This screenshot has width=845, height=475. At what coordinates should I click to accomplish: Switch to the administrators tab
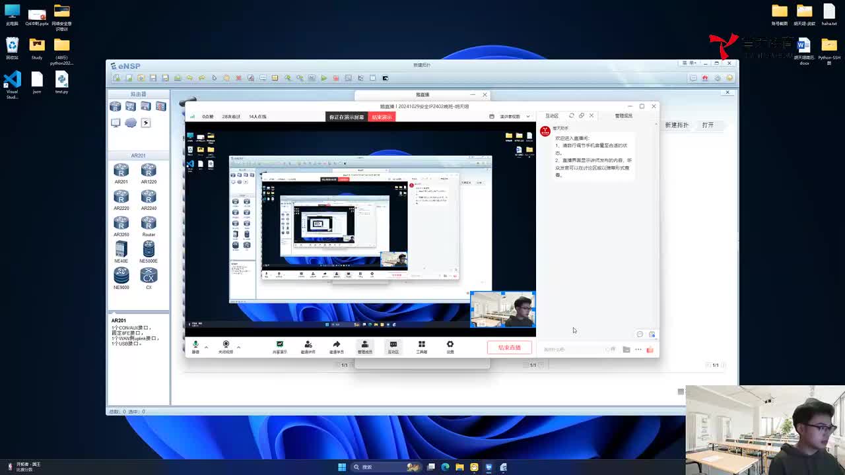[624, 115]
